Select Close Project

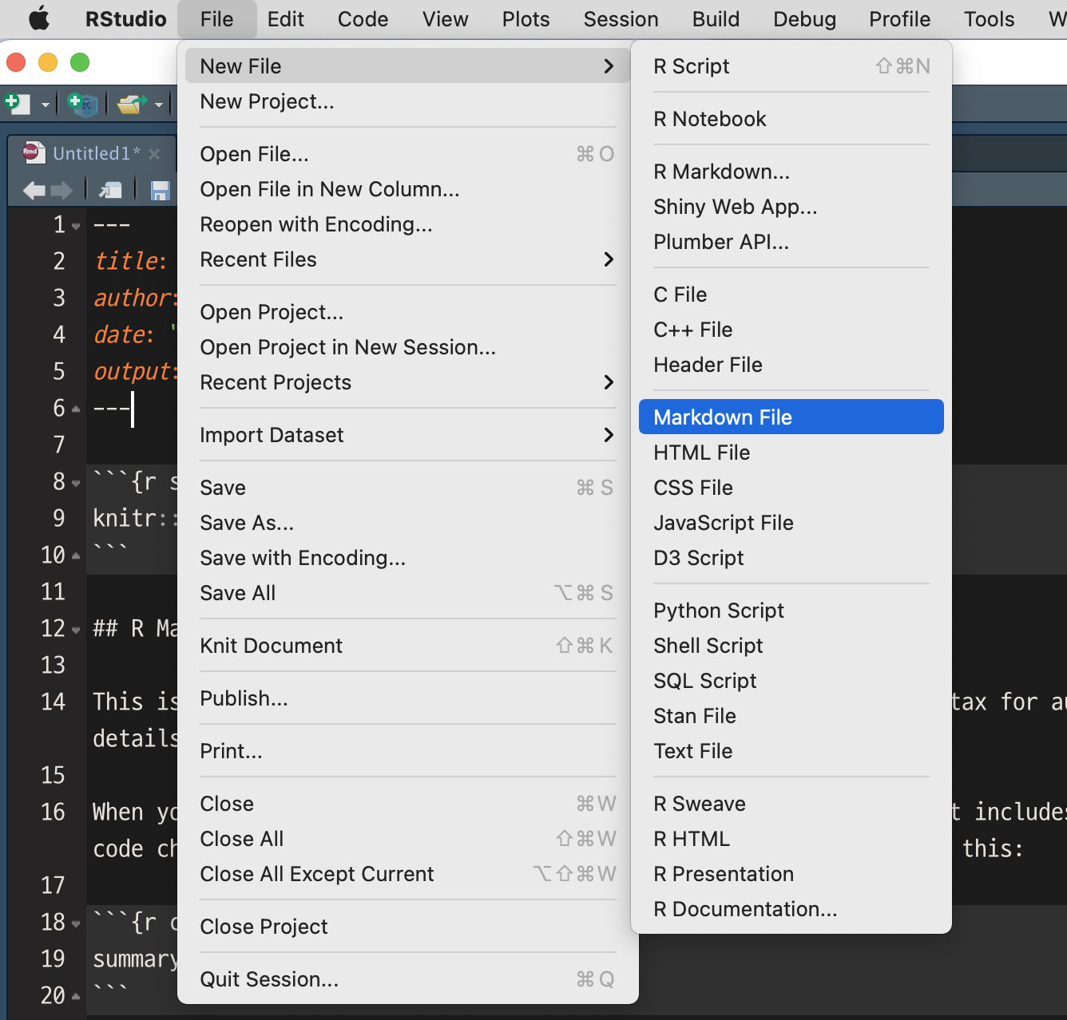coord(408,927)
